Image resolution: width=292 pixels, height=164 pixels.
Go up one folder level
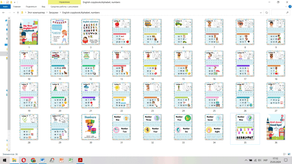pyautogui.click(x=18, y=13)
